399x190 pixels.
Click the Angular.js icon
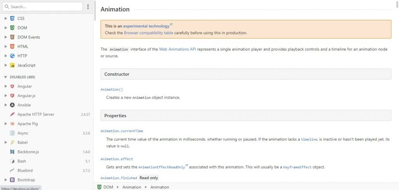tap(12, 96)
